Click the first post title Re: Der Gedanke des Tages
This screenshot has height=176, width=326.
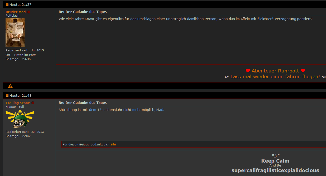83,12
